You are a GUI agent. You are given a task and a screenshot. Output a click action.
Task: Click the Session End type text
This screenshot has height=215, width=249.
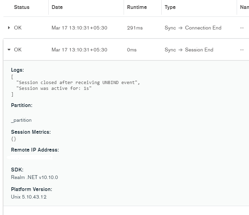click(x=199, y=50)
